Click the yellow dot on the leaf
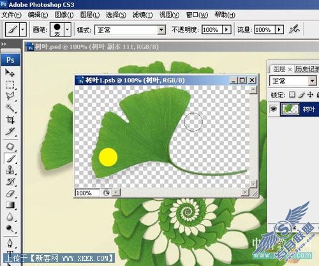Viewport: 319px width, 266px height. coord(108,157)
